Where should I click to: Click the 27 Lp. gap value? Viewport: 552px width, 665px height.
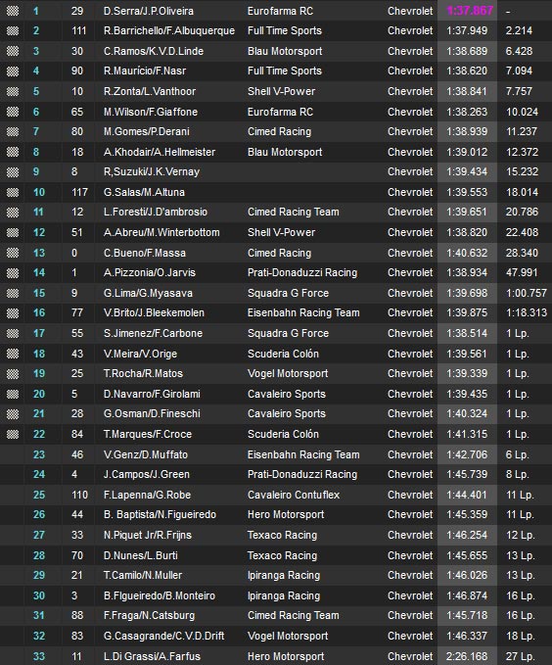520,656
